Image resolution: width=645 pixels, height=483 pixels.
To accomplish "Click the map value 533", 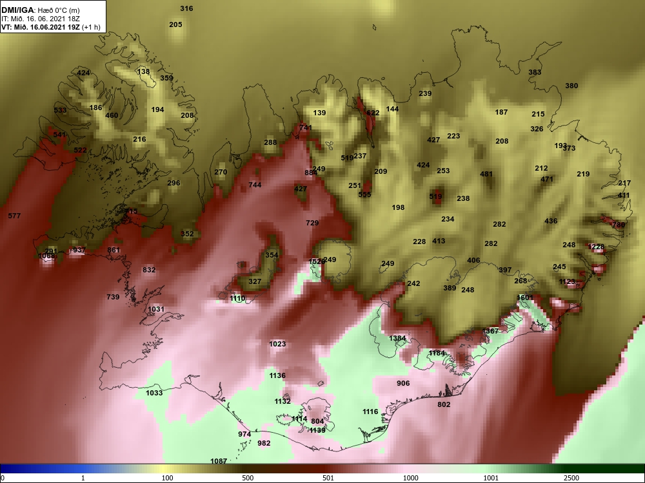I will coord(60,111).
